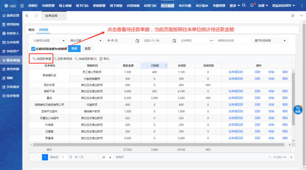Click 按单据回款 link for 罗森便利店
306x170 pixels.
pyautogui.click(x=236, y=72)
